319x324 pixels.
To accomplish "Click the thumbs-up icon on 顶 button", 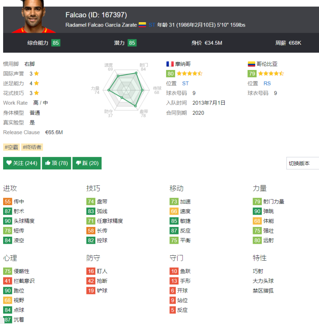I will 47,163.
